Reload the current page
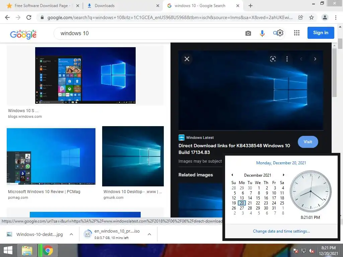Screen dimensions: 343x257 pos(29,17)
